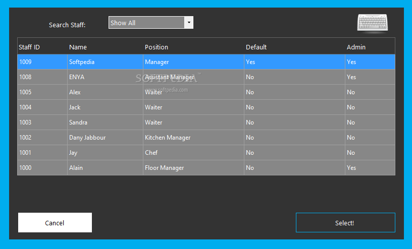Viewport: 412px width, 249px height.
Task: Sort by the Name column header
Action: [x=105, y=47]
